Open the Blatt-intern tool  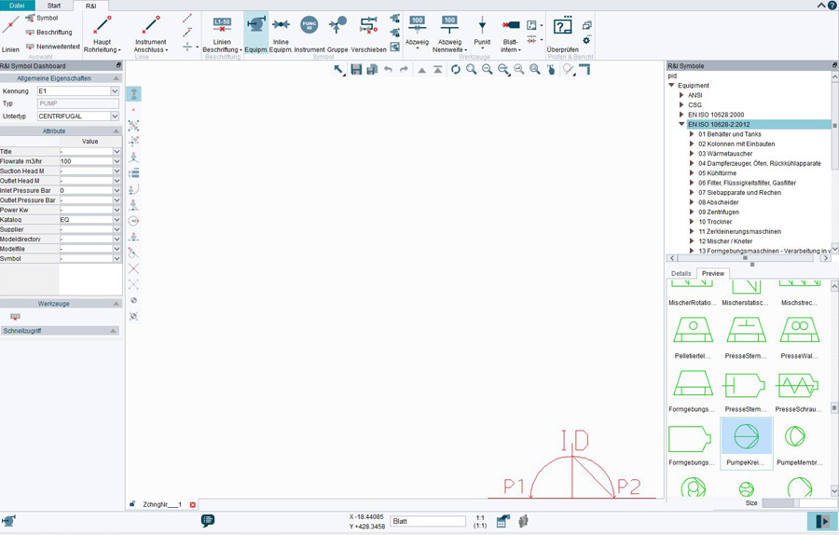(x=511, y=34)
